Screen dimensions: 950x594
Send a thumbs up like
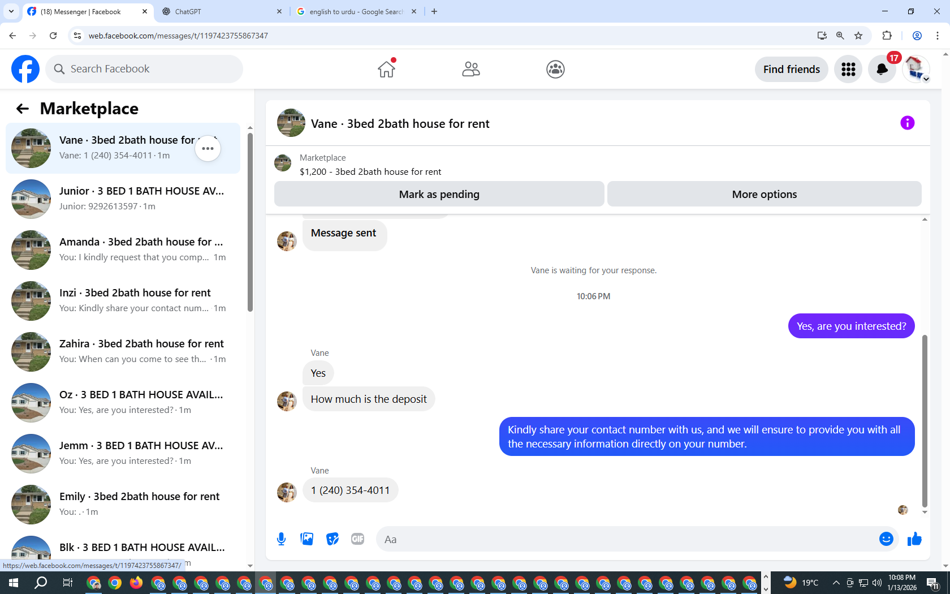(914, 539)
